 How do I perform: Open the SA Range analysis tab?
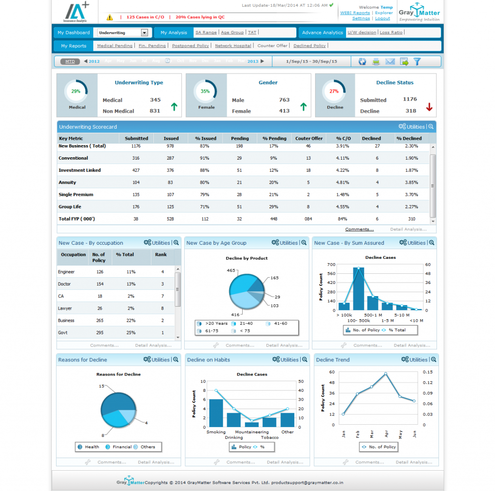point(206,32)
